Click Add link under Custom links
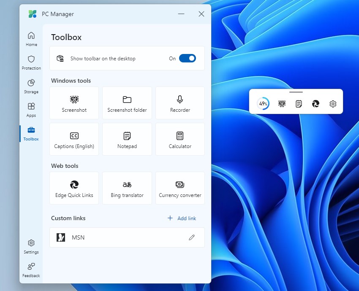This screenshot has width=359, height=291. [182, 218]
